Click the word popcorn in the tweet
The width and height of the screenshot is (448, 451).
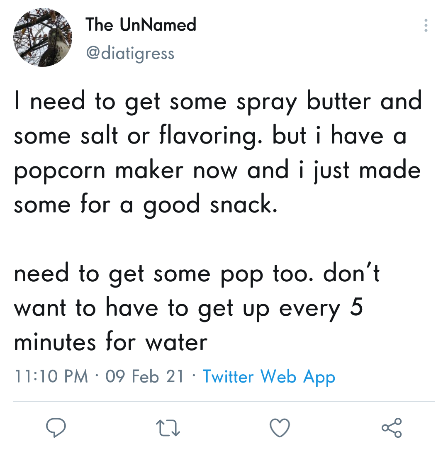click(60, 171)
